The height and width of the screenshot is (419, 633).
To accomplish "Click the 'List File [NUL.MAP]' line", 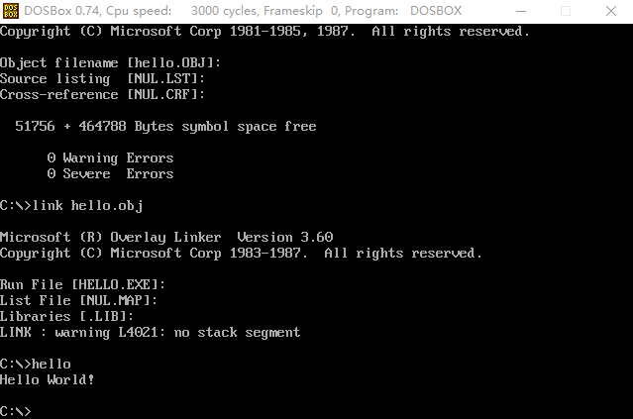I will pyautogui.click(x=78, y=300).
